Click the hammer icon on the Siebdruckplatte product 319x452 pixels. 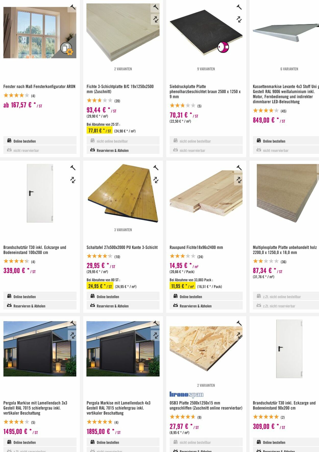click(239, 7)
